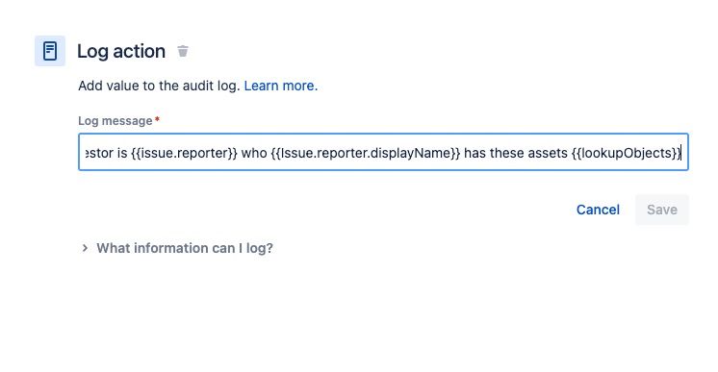The image size is (718, 372).
Task: Open the Learn more link
Action: coord(281,86)
